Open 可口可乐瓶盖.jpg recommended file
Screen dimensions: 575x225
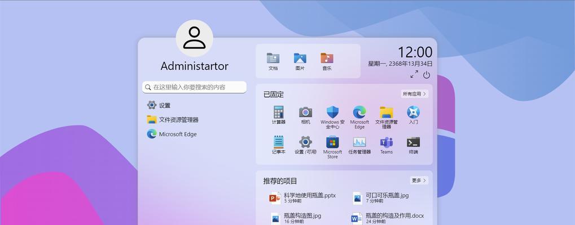(380, 197)
